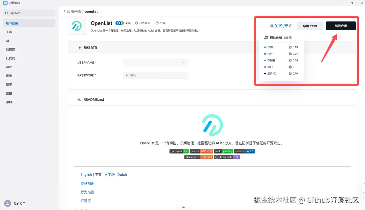Click the license AGPL-3.0 badge
This screenshot has height=210, width=365.
pyautogui.click(x=201, y=151)
